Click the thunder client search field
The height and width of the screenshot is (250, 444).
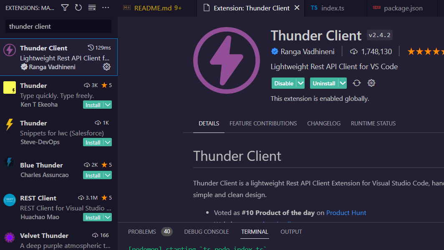58,26
